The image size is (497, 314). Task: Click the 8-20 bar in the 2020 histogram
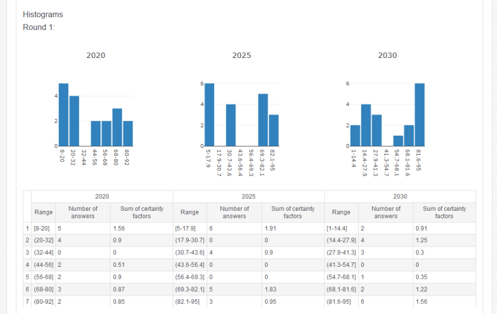(x=63, y=115)
